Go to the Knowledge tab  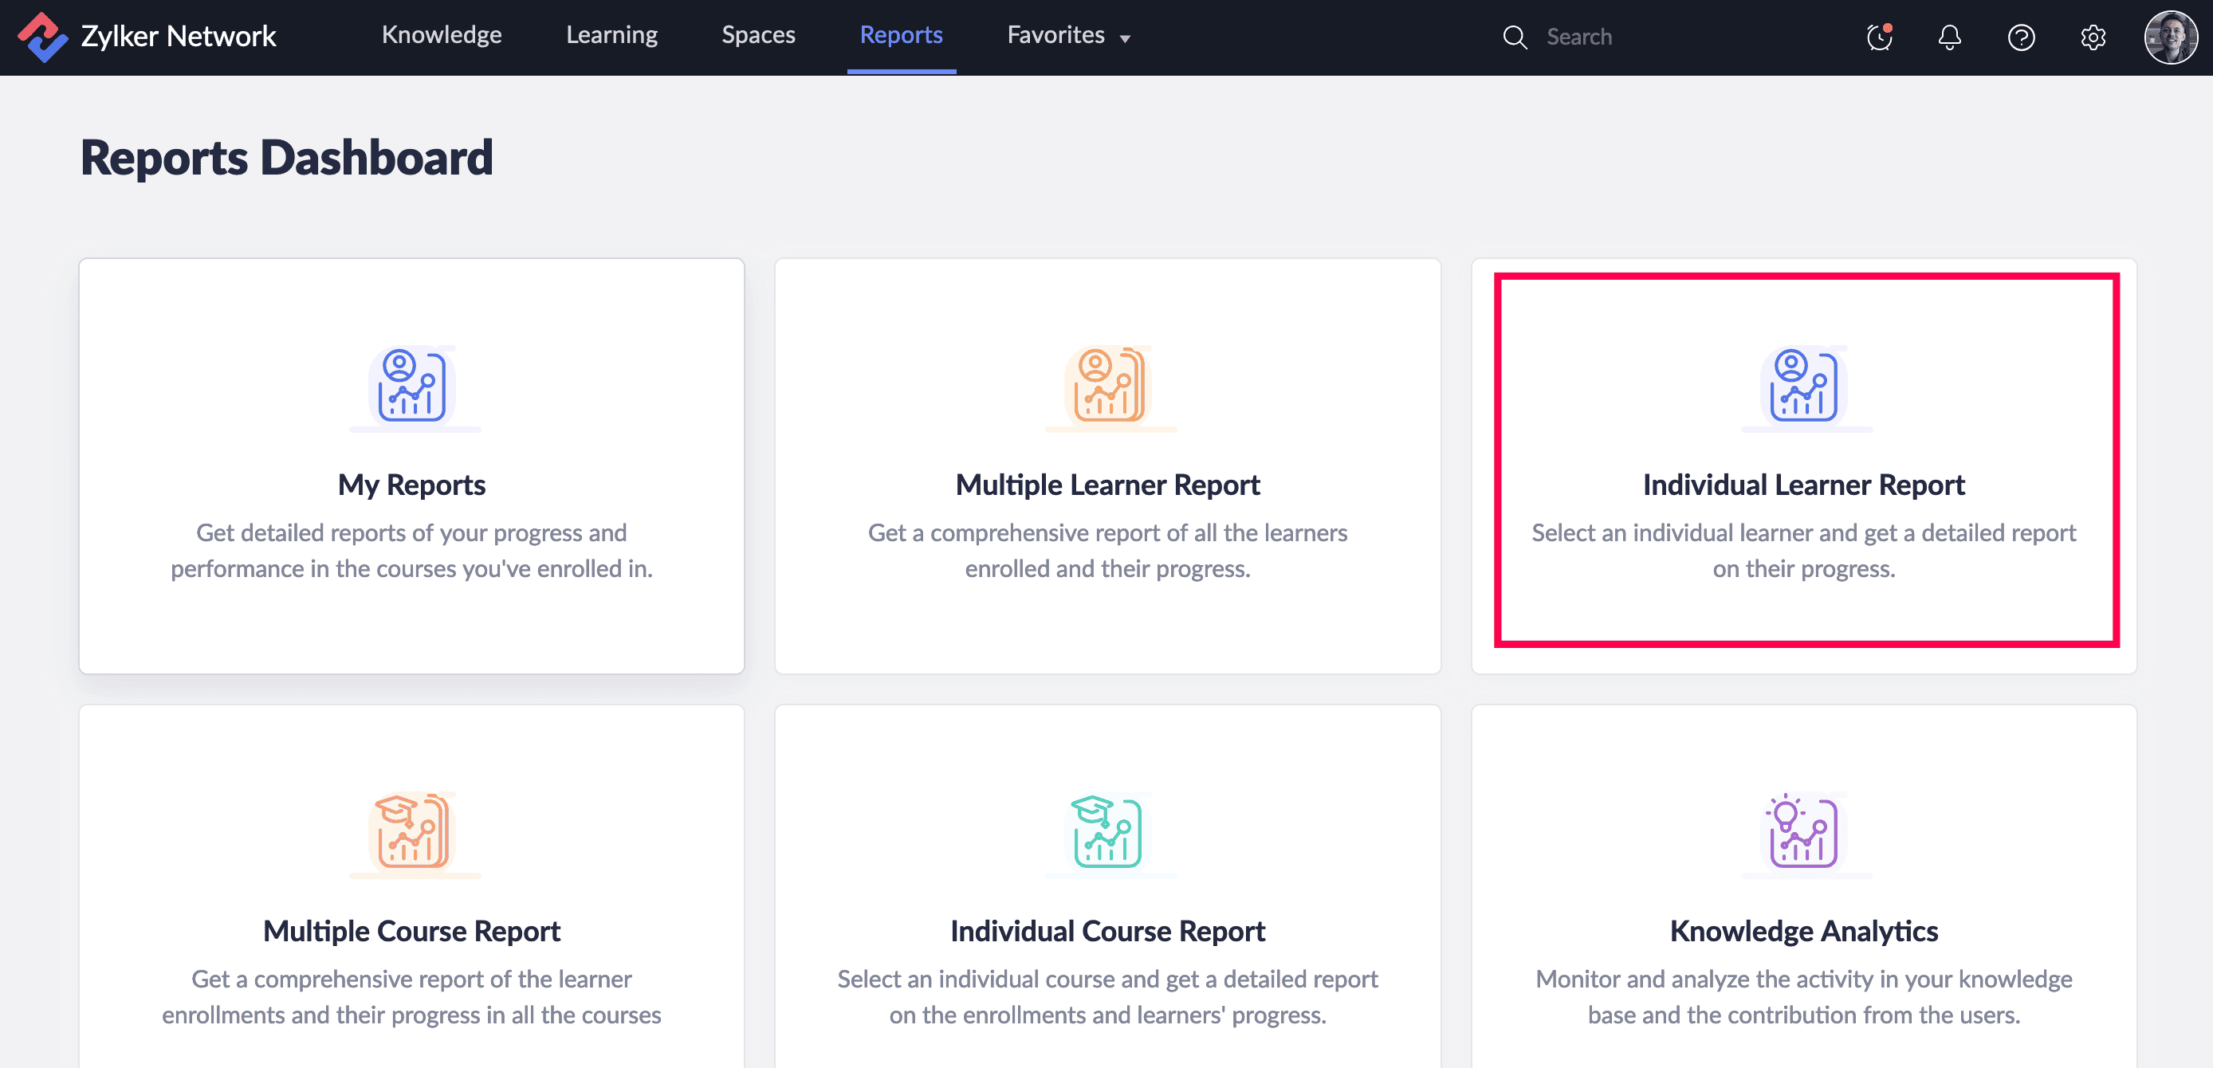(x=442, y=35)
